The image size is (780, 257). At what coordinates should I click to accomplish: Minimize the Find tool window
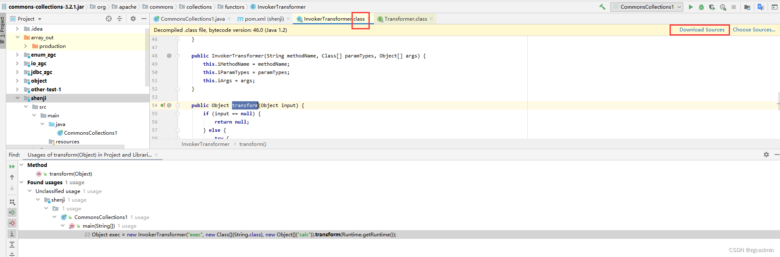777,155
